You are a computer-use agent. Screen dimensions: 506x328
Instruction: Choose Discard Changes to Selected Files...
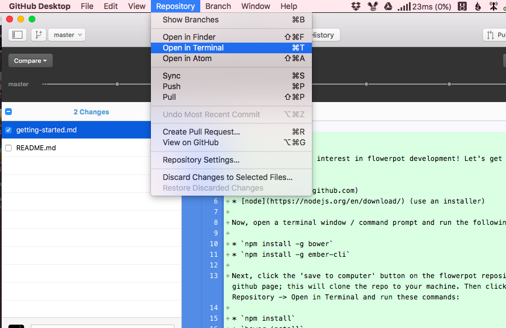[x=231, y=177]
